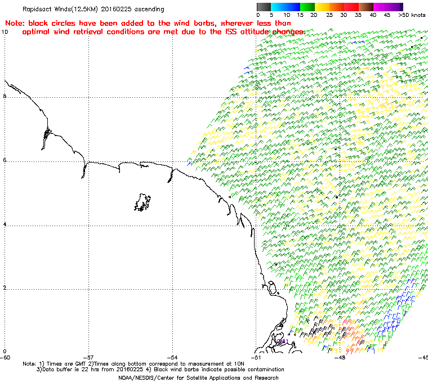This screenshot has width=428, height=387.
Task: Click the legend tick label '5'
Action: tap(271, 15)
